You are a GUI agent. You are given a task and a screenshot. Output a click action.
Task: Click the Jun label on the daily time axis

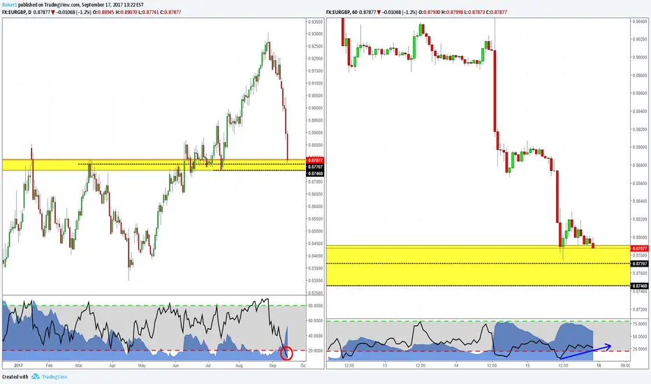coord(175,366)
